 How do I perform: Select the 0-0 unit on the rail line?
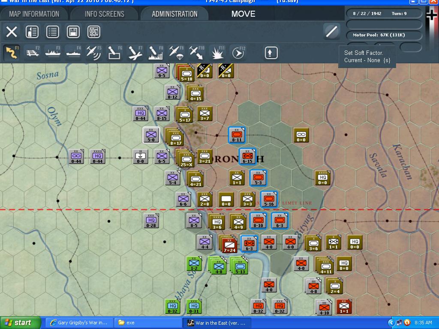pos(140,156)
